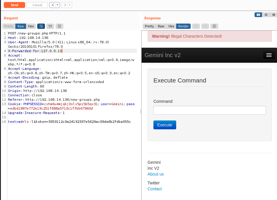Select combined tabbed layout icon

pos(274,14)
